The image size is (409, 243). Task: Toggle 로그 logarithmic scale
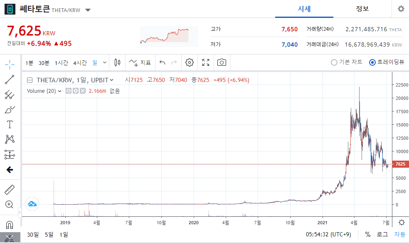382,234
